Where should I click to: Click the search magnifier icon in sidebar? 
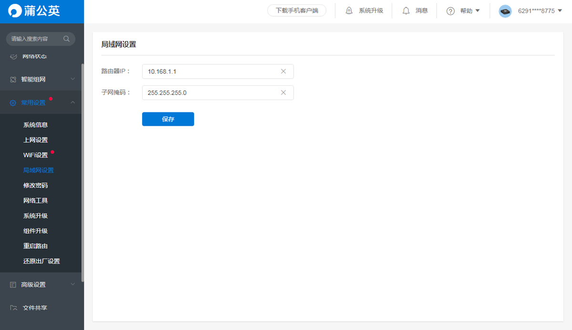coord(66,39)
